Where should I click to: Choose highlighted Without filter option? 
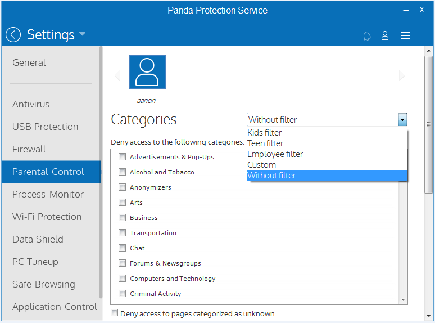tap(327, 176)
